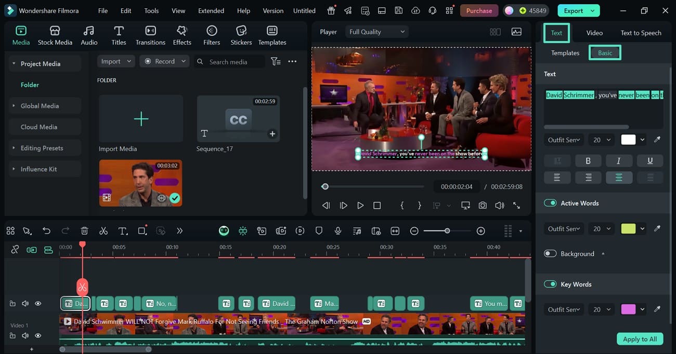Open the voiceover microphone tool
Screen dimensions: 676x354
(338, 231)
